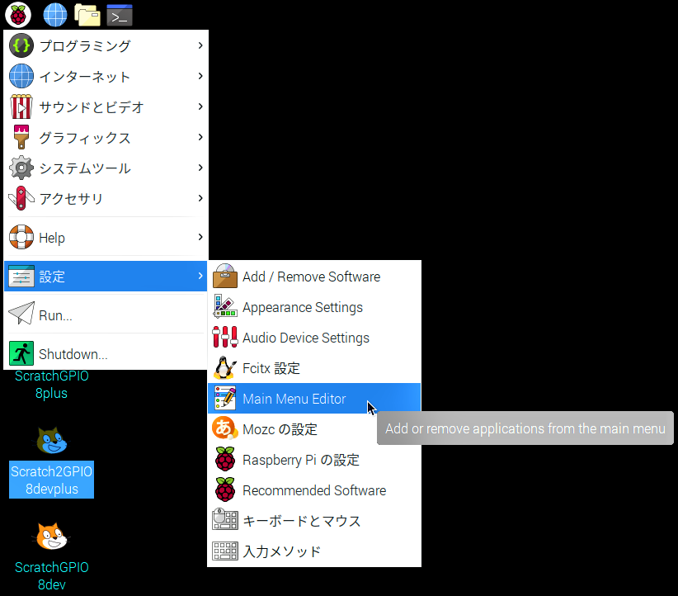The height and width of the screenshot is (596, 678).
Task: Click the Add / Remove Software package icon
Action: click(225, 276)
